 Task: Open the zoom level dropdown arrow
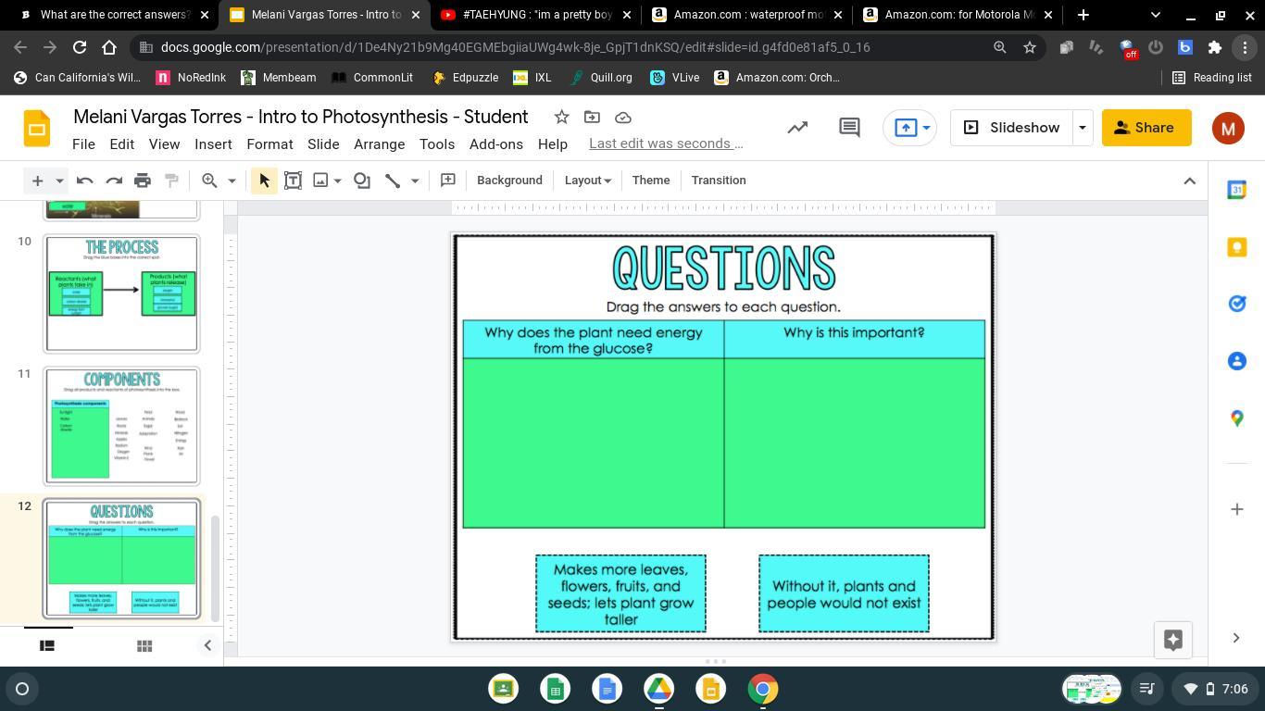[232, 181]
